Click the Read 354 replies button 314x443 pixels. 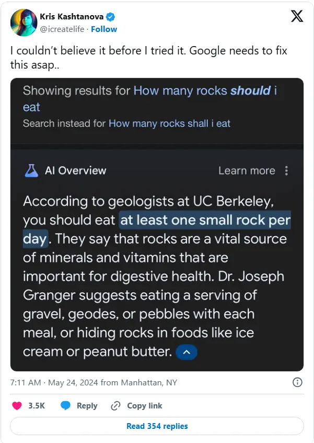click(157, 426)
